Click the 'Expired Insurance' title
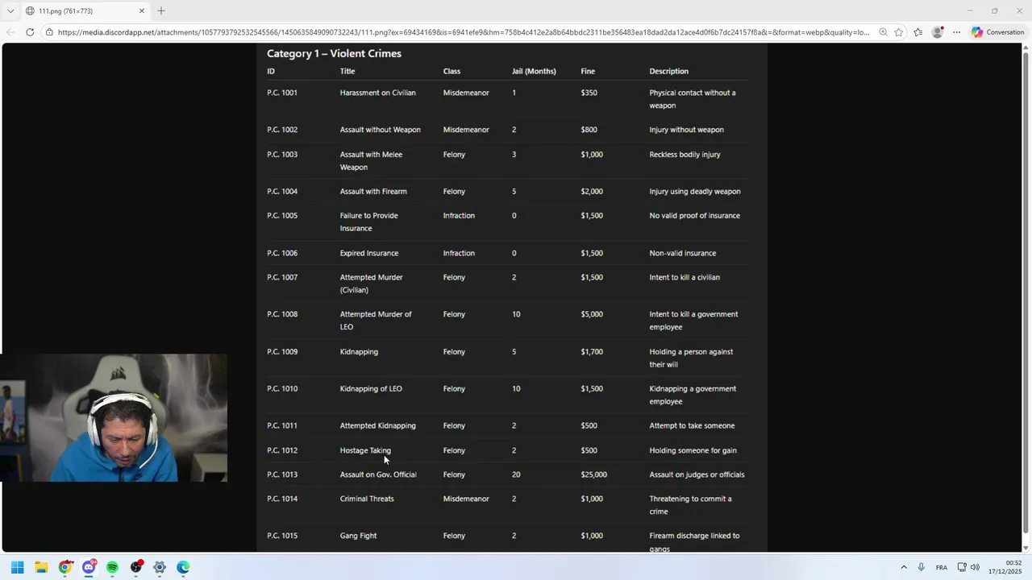This screenshot has height=580, width=1032. [x=369, y=253]
